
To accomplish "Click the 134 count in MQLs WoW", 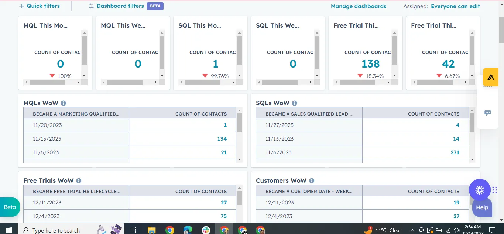I will point(222,139).
